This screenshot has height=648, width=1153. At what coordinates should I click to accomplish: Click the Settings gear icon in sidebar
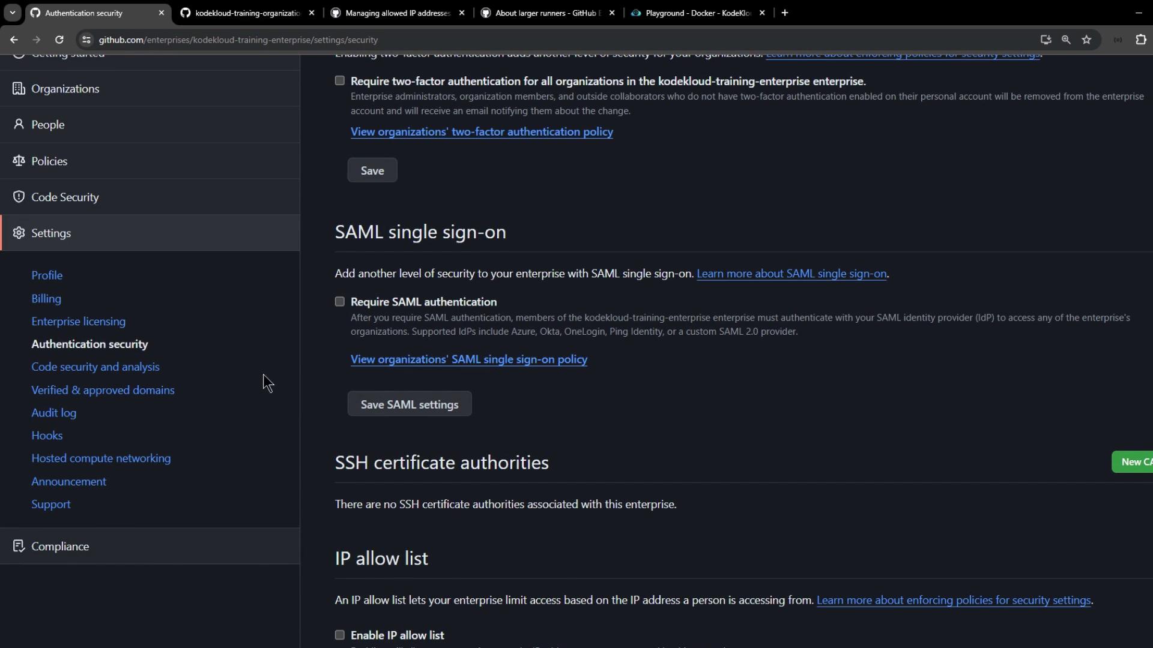[x=19, y=233]
